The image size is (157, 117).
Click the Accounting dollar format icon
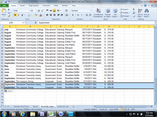click(x=73, y=15)
